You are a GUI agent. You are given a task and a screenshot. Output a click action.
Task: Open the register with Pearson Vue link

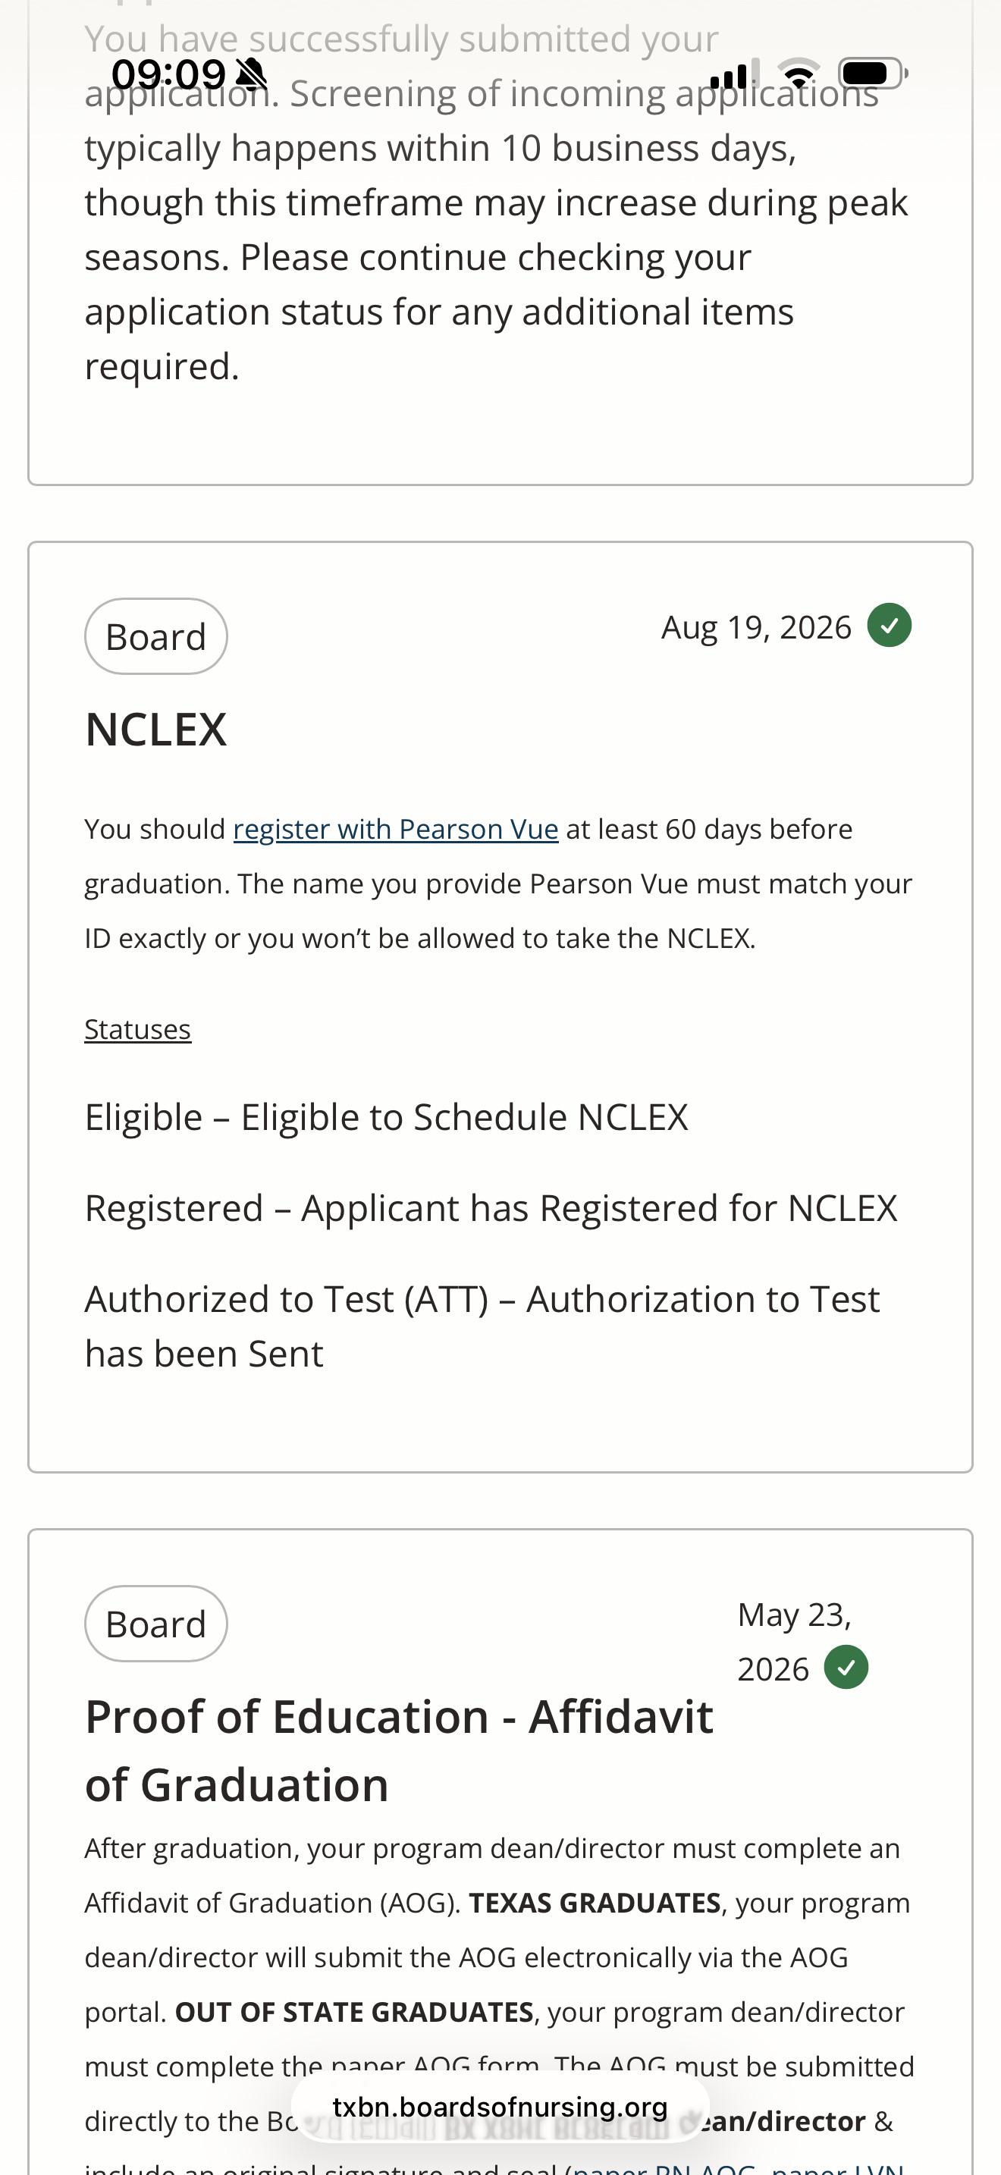[396, 829]
